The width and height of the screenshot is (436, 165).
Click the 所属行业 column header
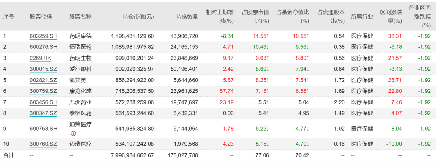click(362, 17)
